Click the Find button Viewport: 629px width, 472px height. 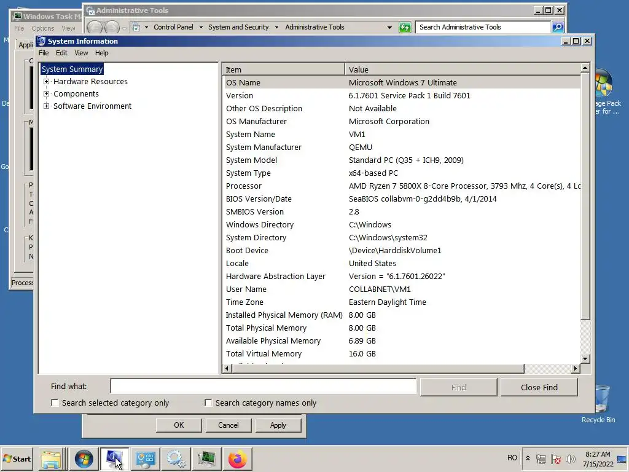458,387
